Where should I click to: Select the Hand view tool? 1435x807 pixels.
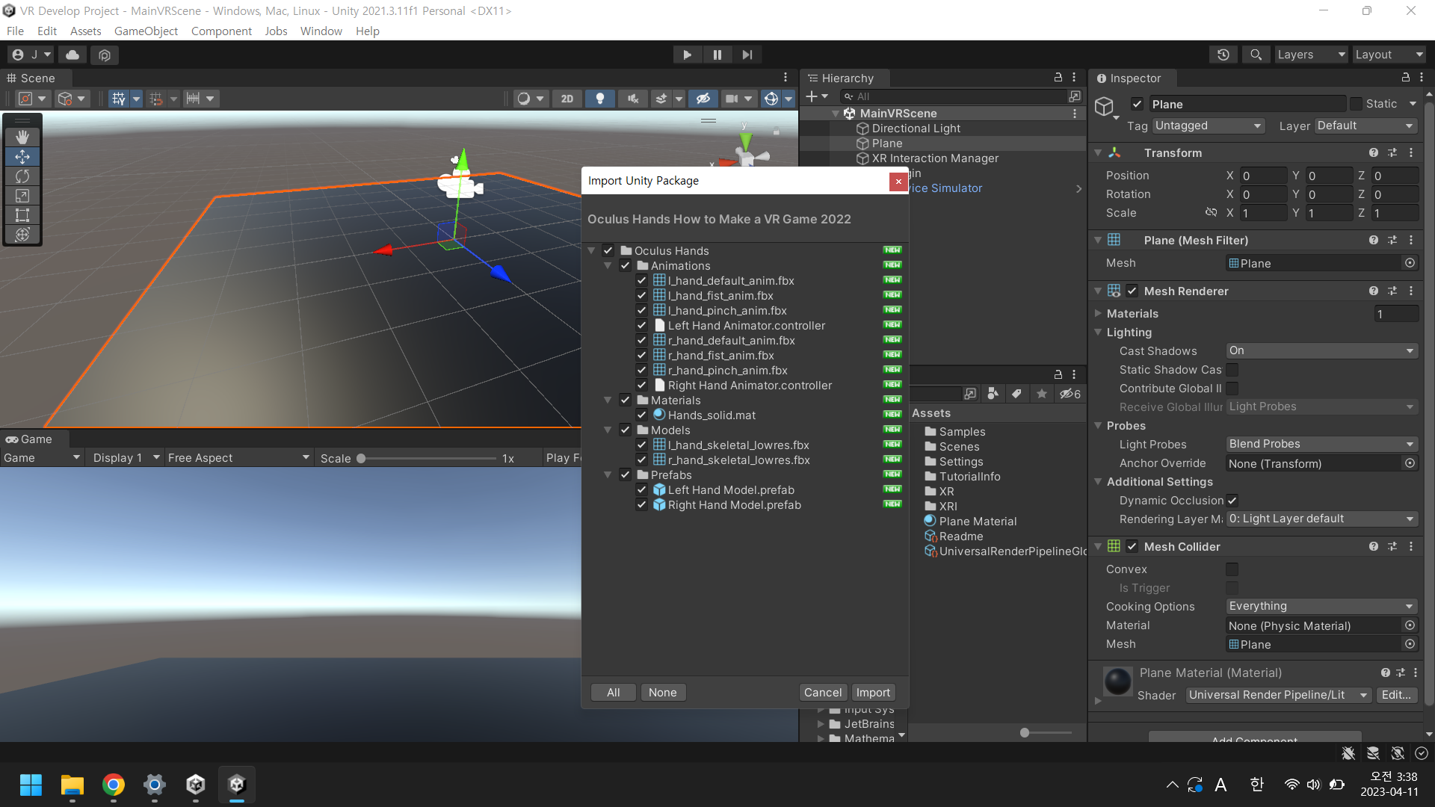pyautogui.click(x=22, y=137)
